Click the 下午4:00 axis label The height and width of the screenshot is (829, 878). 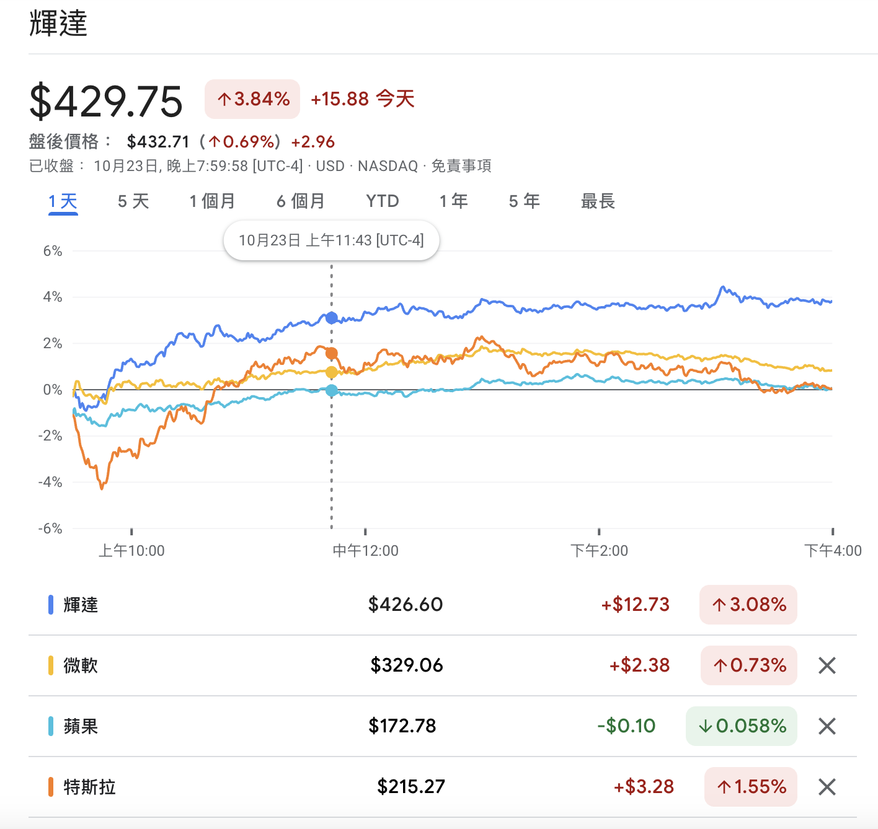[x=833, y=551]
